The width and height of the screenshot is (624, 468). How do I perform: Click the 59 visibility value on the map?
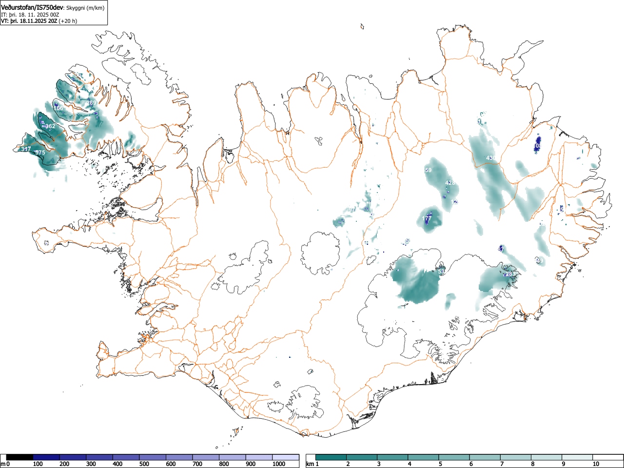point(429,170)
